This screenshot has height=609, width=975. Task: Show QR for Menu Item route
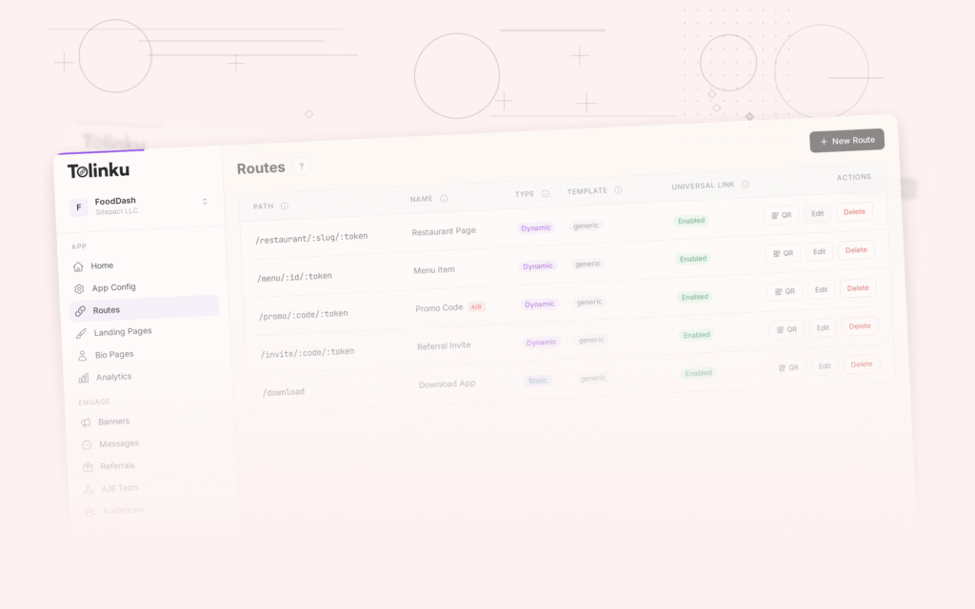click(784, 253)
